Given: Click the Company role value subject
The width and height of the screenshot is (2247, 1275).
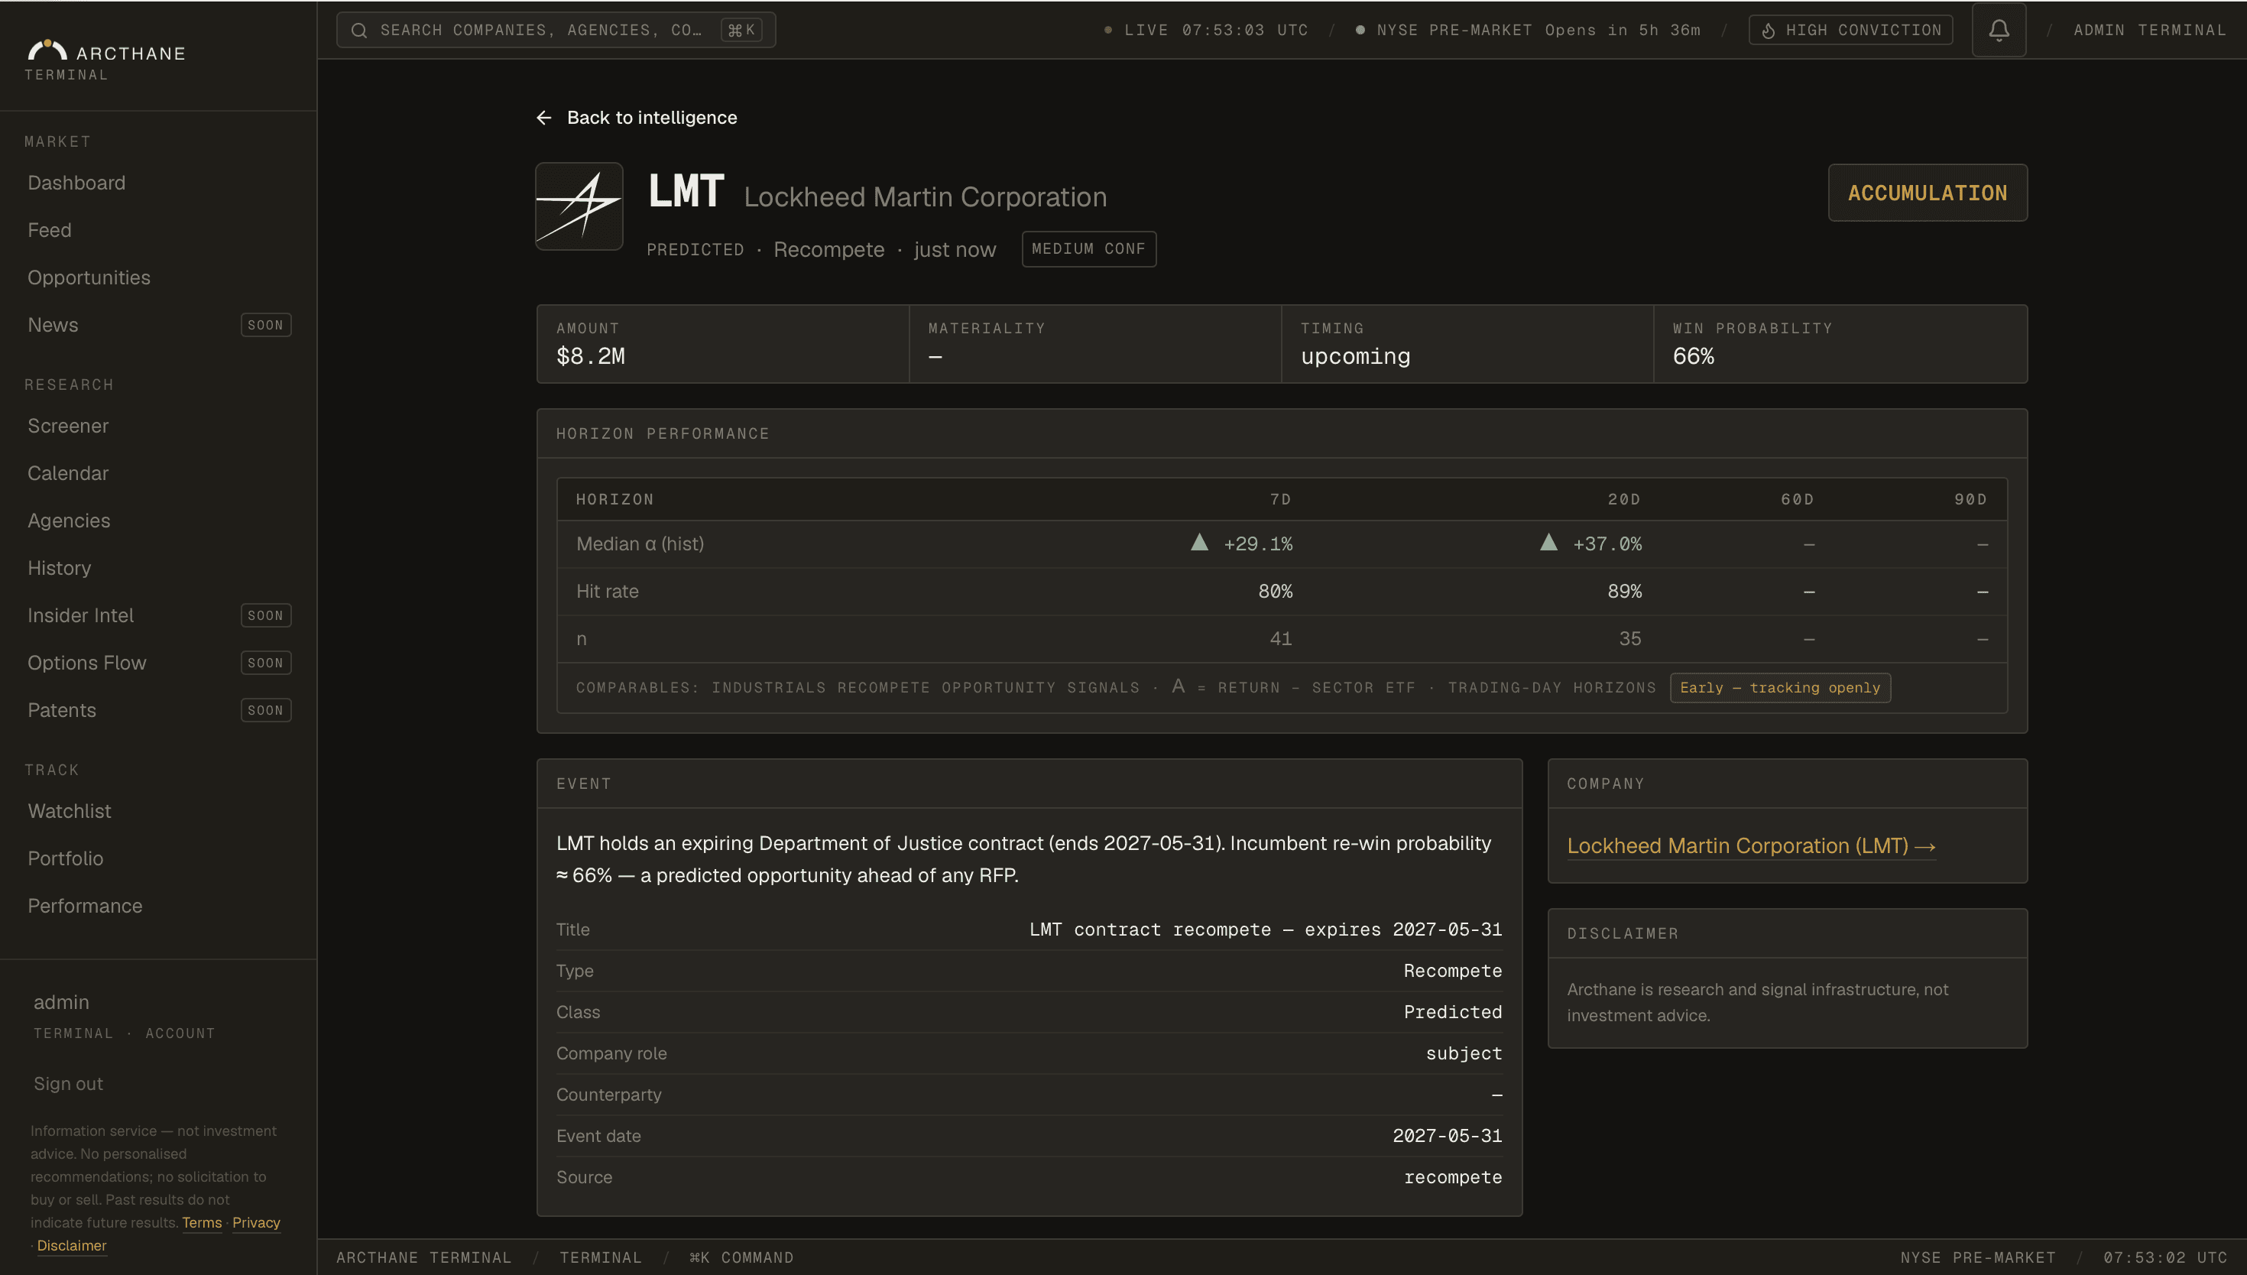Looking at the screenshot, I should [1464, 1053].
